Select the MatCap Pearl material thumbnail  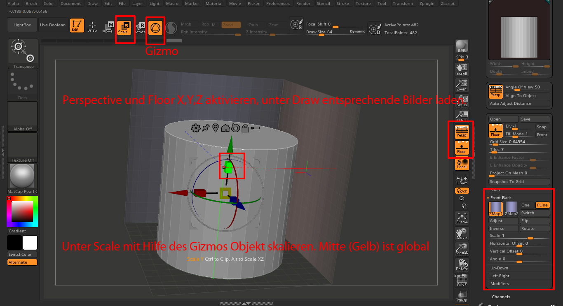tap(22, 177)
